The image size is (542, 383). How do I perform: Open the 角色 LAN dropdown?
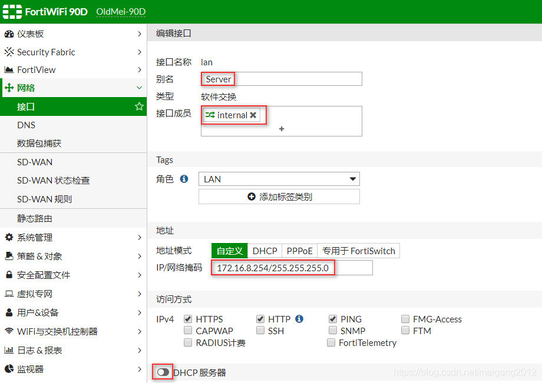(279, 179)
